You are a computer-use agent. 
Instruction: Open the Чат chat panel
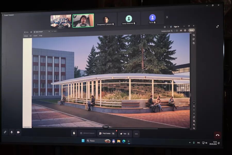click(125, 134)
